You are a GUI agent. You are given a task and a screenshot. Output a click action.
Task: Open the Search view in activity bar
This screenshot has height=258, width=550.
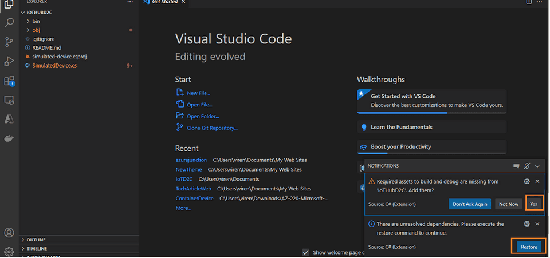coord(9,23)
